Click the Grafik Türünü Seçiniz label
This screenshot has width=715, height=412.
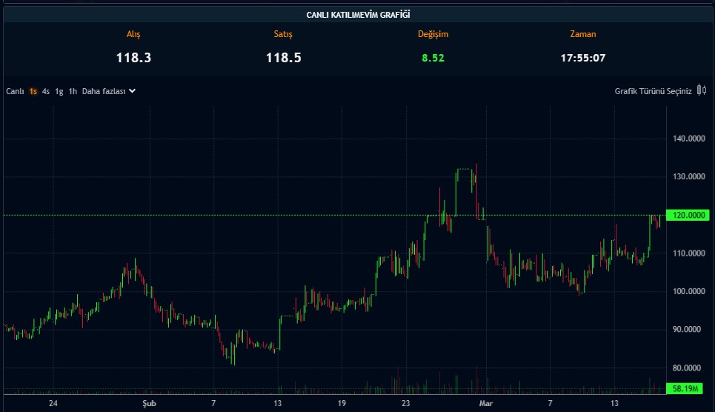[x=653, y=91]
